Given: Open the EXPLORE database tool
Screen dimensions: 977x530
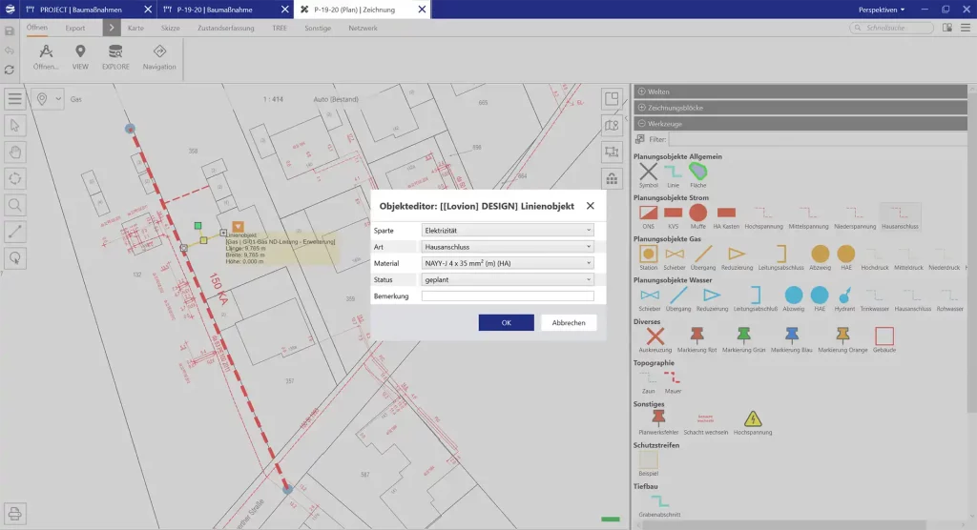Looking at the screenshot, I should click(115, 53).
